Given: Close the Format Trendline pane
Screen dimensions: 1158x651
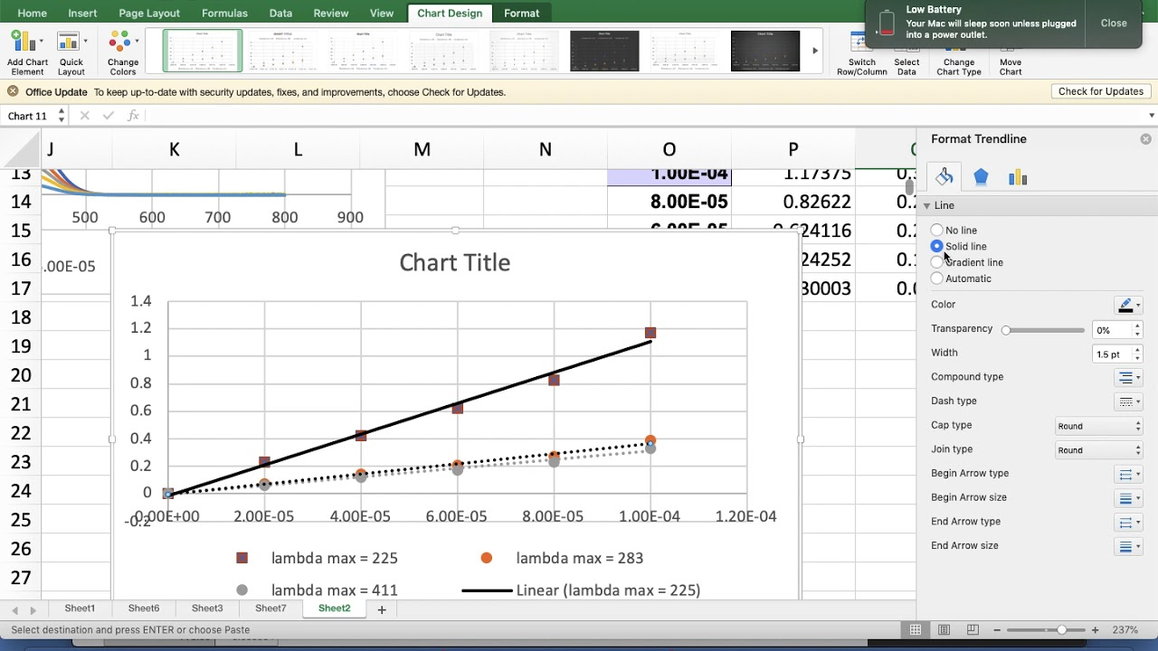Looking at the screenshot, I should point(1145,139).
